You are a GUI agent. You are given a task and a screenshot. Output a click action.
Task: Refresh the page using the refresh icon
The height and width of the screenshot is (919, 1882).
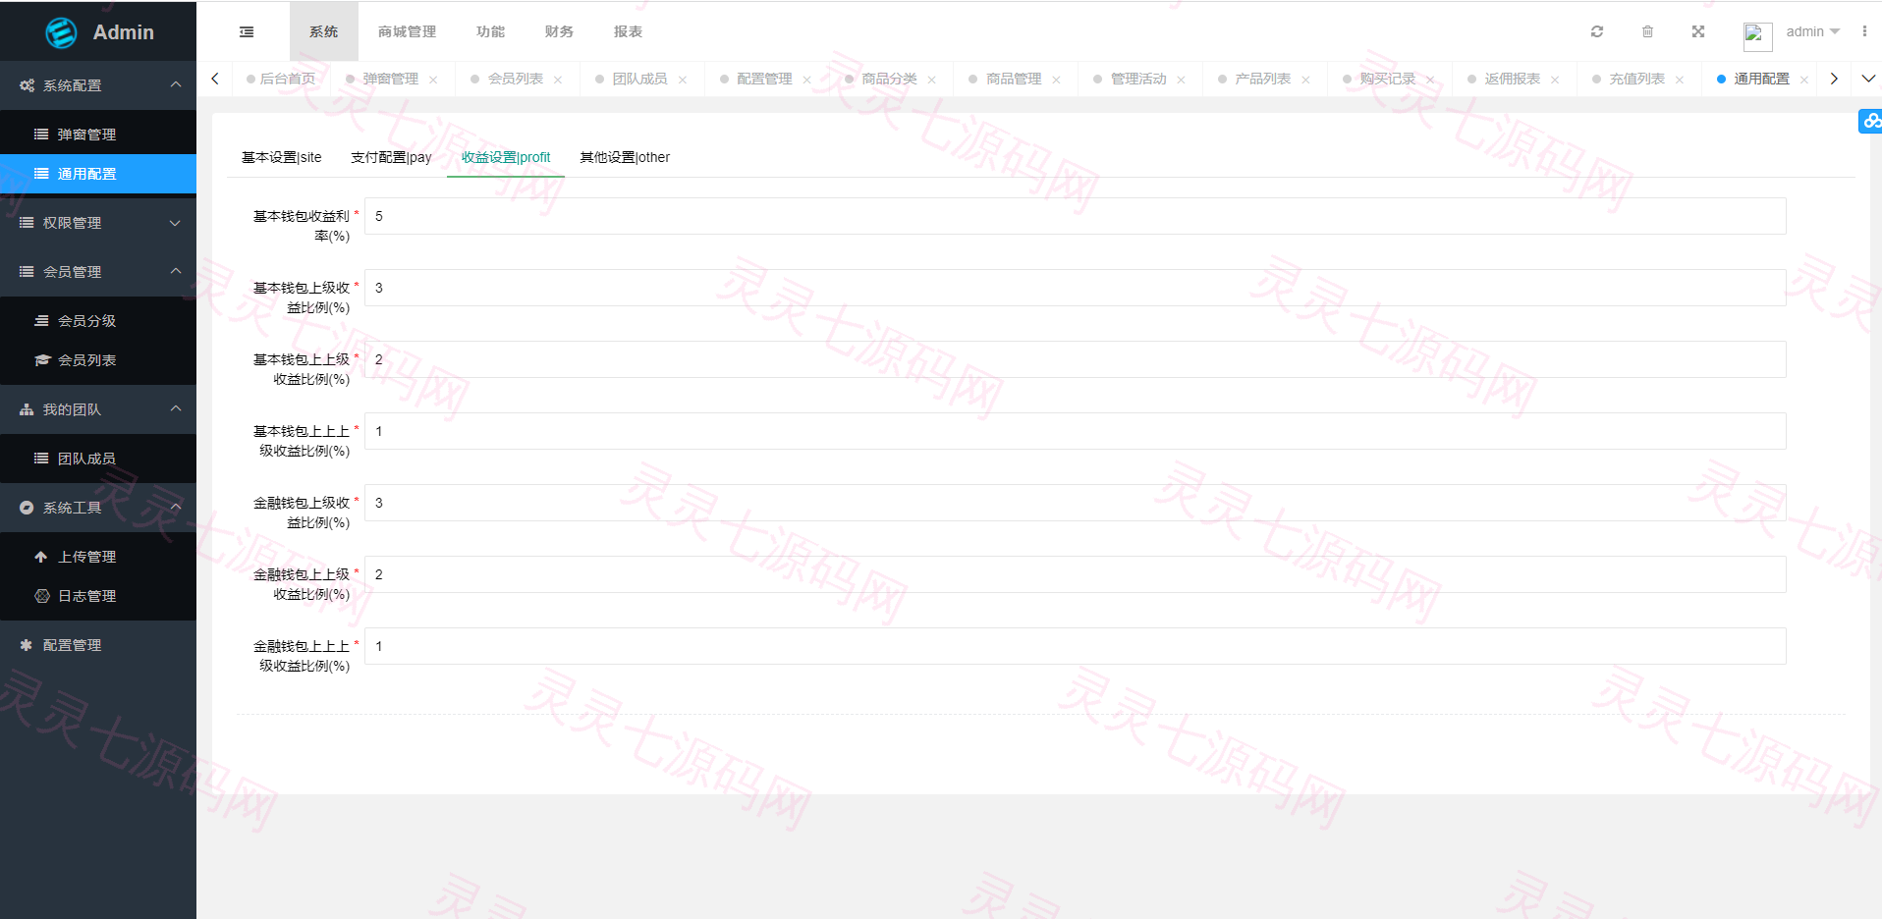coord(1597,31)
